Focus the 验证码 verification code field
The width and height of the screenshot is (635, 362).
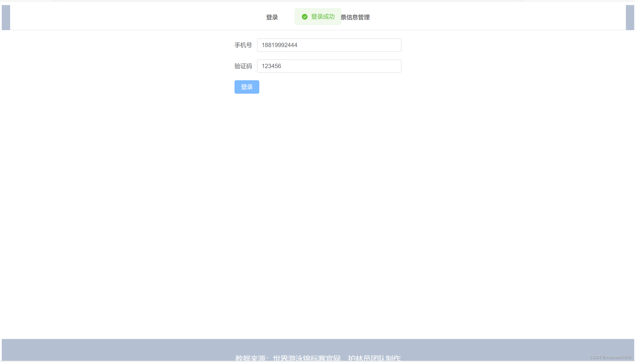(x=329, y=66)
